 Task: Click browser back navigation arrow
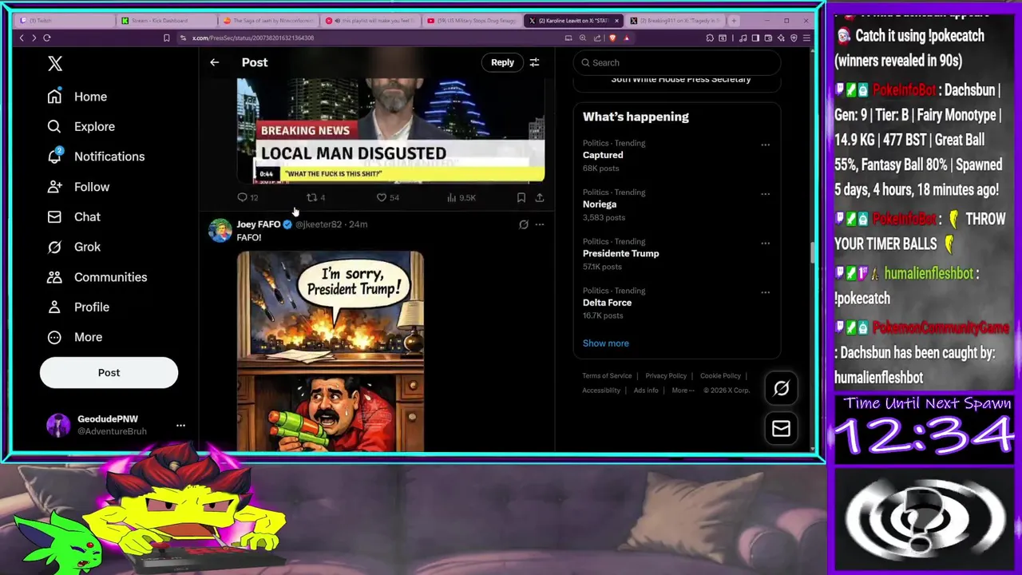pos(22,38)
